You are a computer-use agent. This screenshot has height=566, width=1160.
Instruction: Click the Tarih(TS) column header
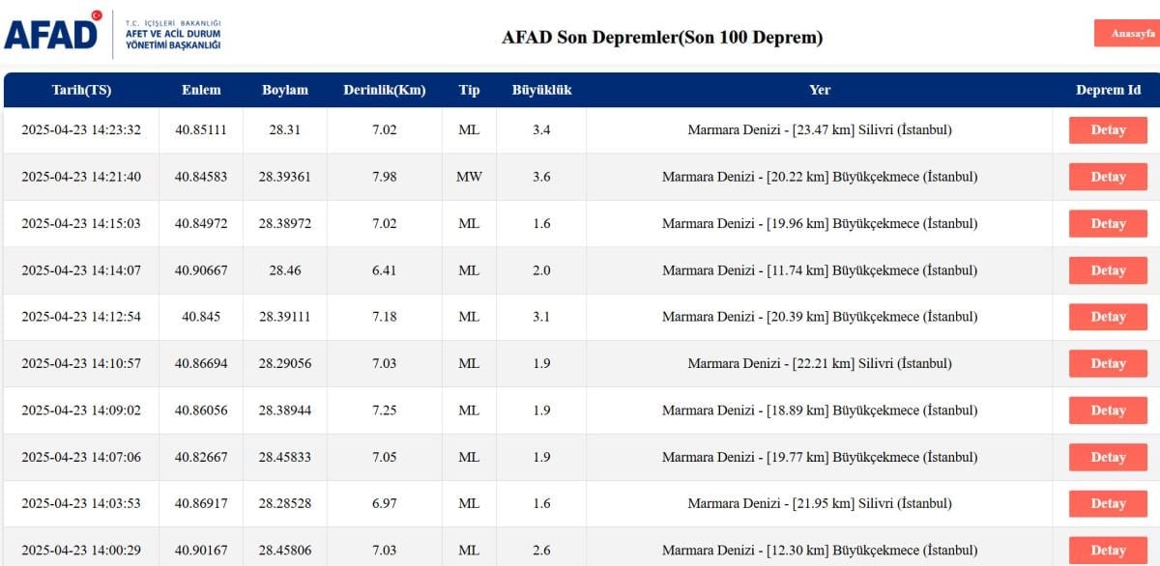[x=81, y=90]
